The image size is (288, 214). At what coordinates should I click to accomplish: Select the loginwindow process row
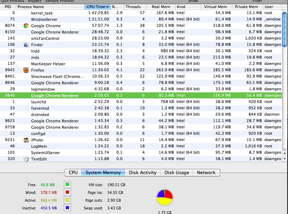[x=141, y=89]
